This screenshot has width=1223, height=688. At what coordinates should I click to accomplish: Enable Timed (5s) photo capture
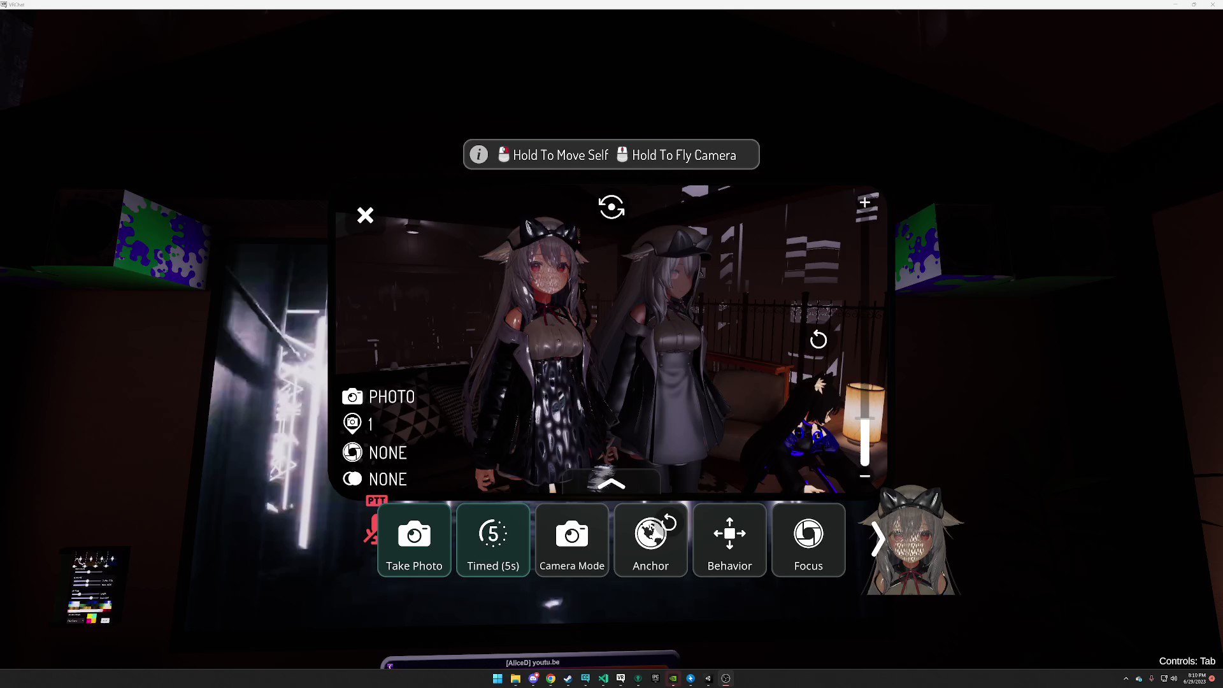click(x=492, y=540)
